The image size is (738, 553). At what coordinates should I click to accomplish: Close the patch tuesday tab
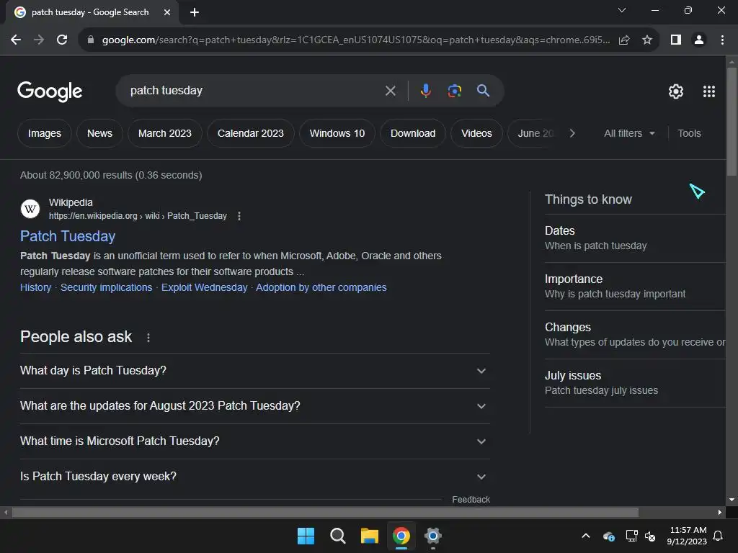[167, 12]
